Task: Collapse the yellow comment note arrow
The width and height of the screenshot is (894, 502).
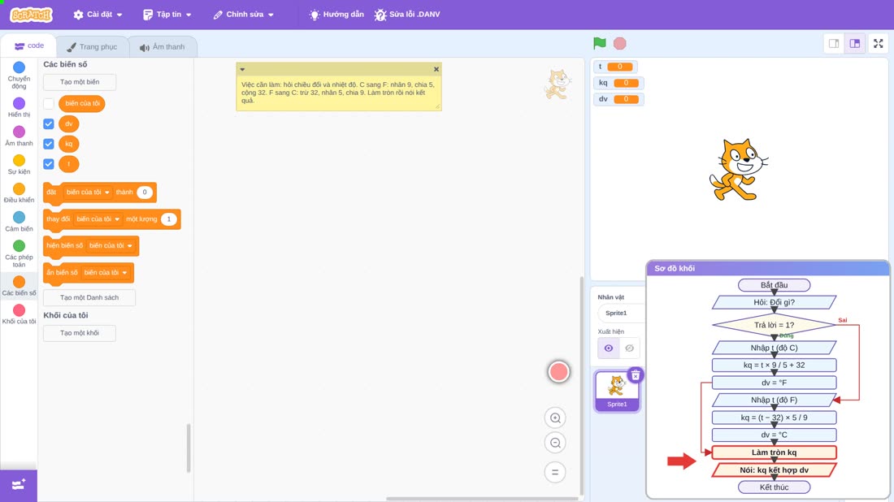Action: click(242, 69)
